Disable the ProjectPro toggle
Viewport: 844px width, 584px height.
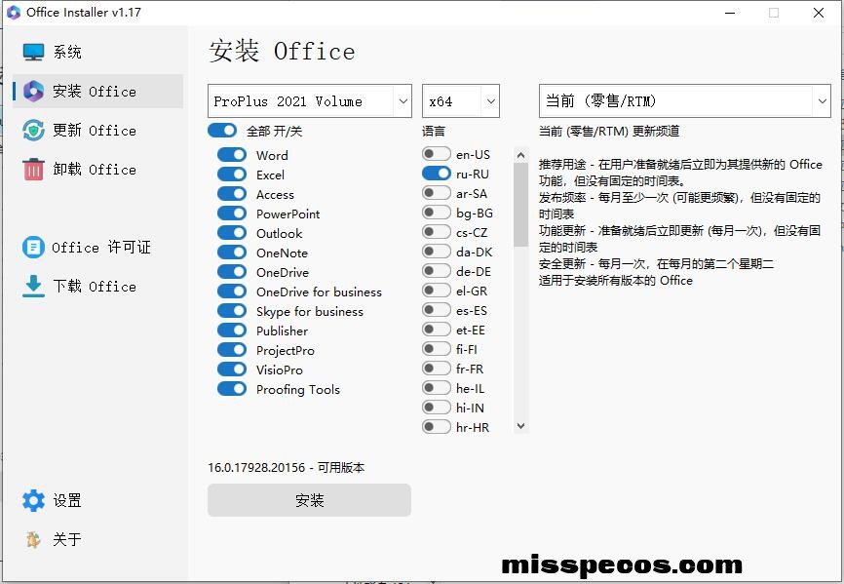232,349
